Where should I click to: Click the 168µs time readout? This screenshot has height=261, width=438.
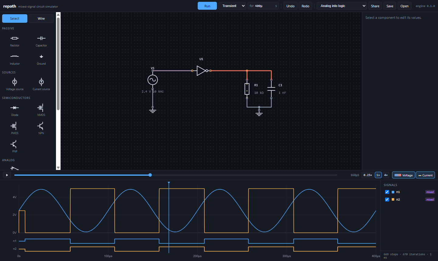pos(355,175)
